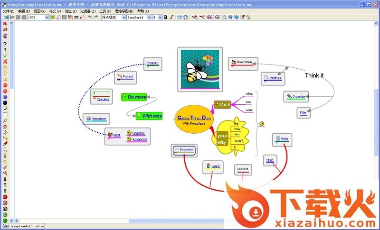Apply the magic wand icon
380x230 pixels.
pos(5,120)
